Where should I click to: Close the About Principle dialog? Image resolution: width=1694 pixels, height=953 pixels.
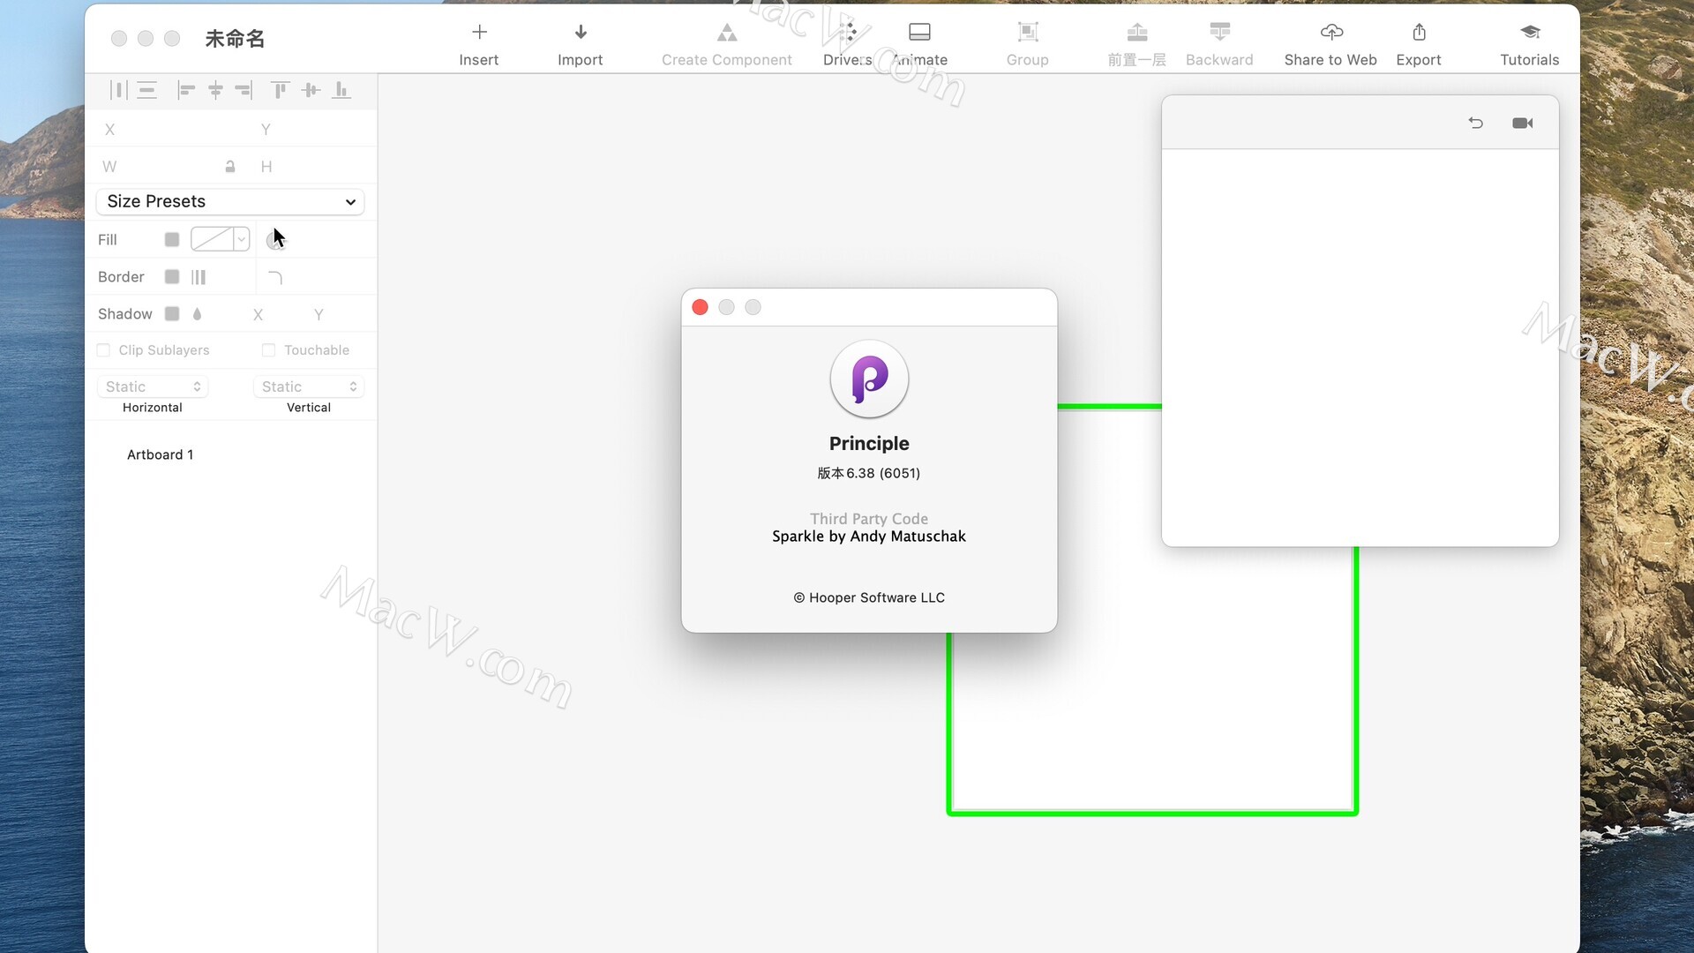pyautogui.click(x=700, y=307)
